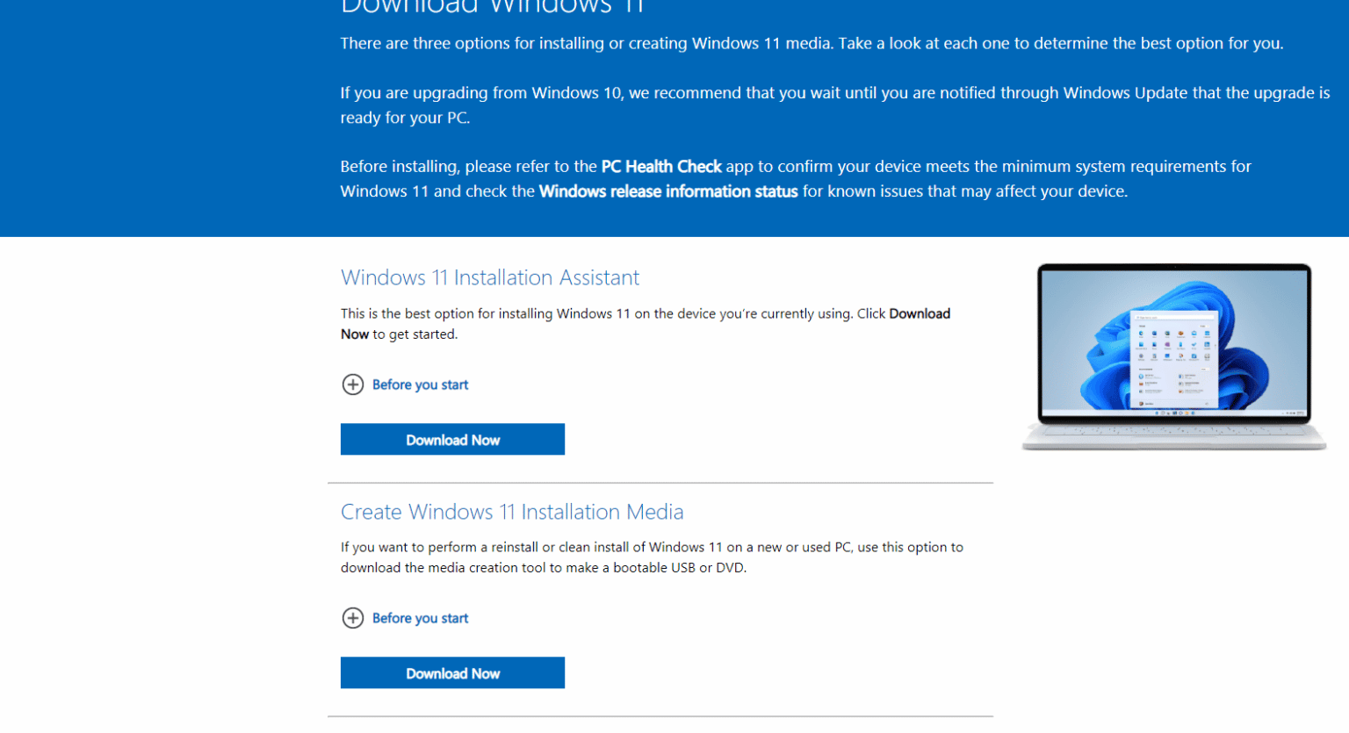Click the Windows laptop product image
Screen dimensions: 1349x733
[1173, 356]
